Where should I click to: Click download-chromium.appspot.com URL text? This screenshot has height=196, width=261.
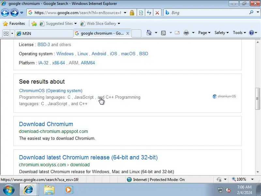coord(53,131)
